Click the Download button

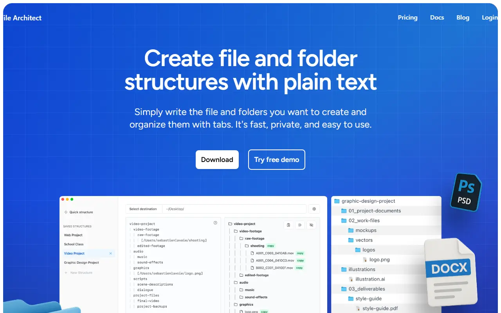[x=217, y=160]
